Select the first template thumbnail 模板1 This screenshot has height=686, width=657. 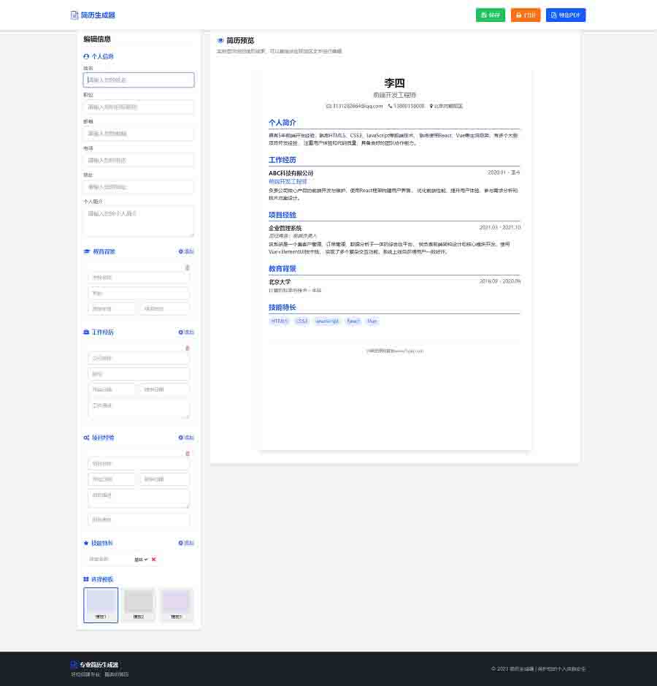click(x=101, y=605)
